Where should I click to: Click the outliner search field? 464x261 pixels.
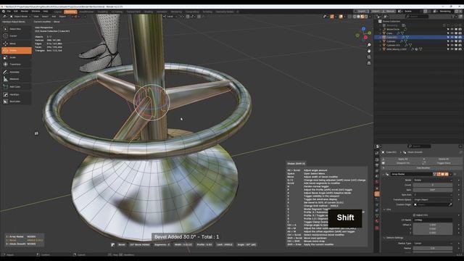(x=417, y=17)
